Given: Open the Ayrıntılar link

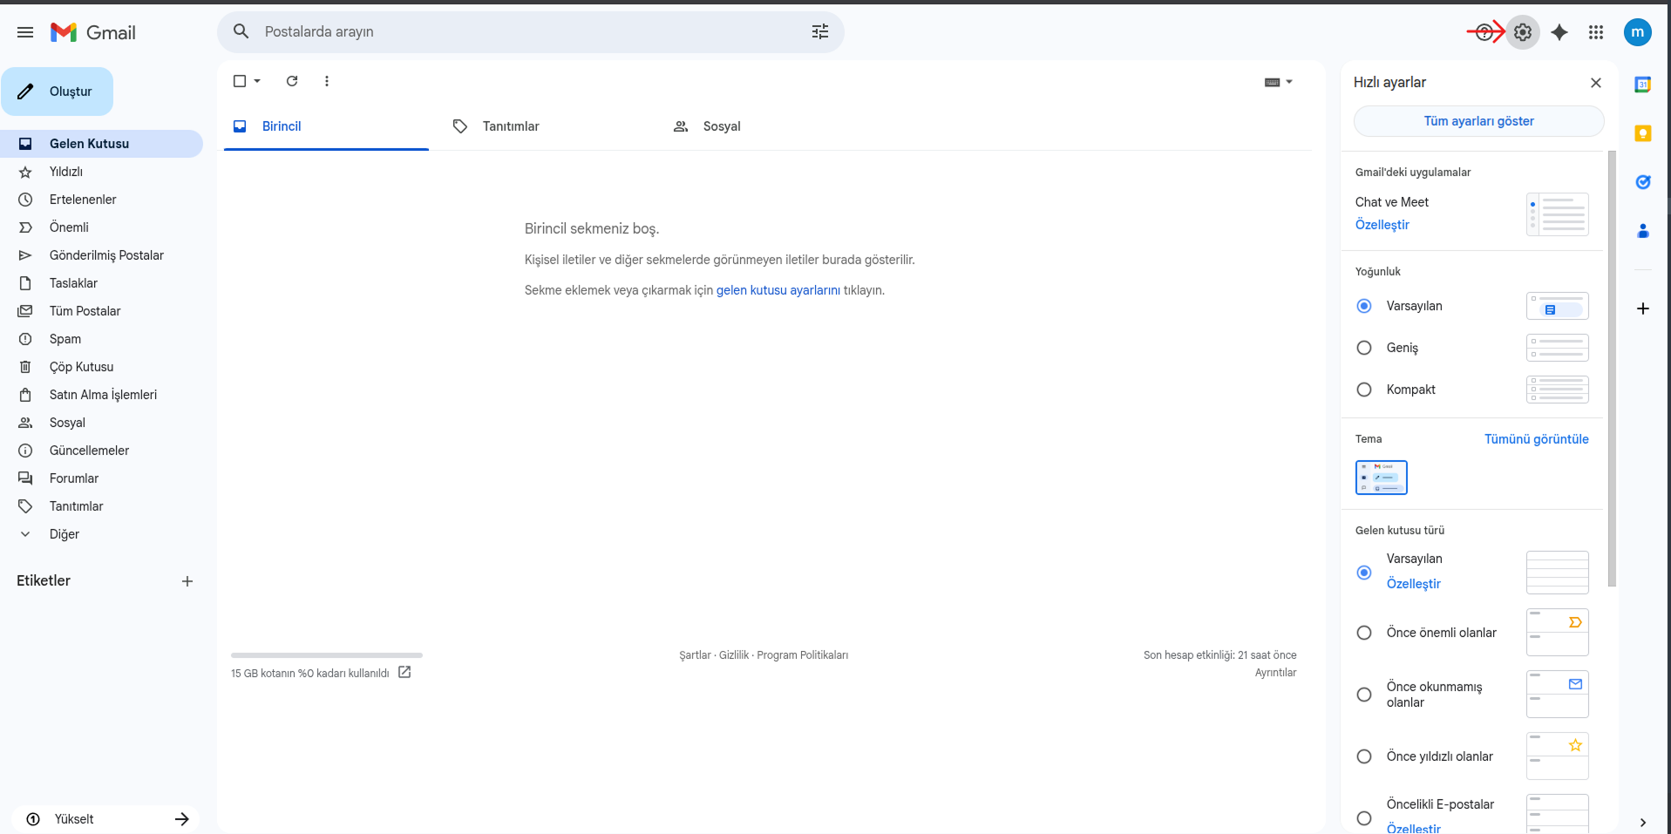Looking at the screenshot, I should [x=1275, y=673].
